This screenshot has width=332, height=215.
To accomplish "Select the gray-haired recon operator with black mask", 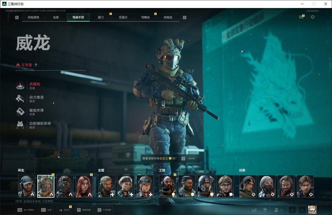I will point(267,186).
